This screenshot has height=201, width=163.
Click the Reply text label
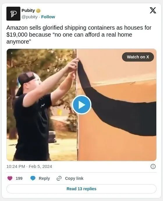[44, 178]
